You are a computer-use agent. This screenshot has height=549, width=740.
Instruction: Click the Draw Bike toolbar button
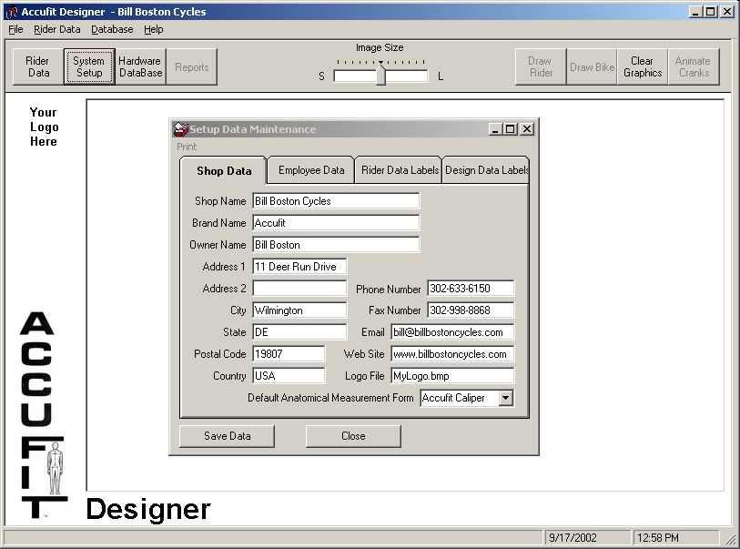[592, 66]
